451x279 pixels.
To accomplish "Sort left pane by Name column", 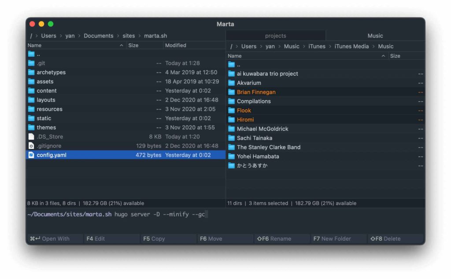I will (x=76, y=45).
